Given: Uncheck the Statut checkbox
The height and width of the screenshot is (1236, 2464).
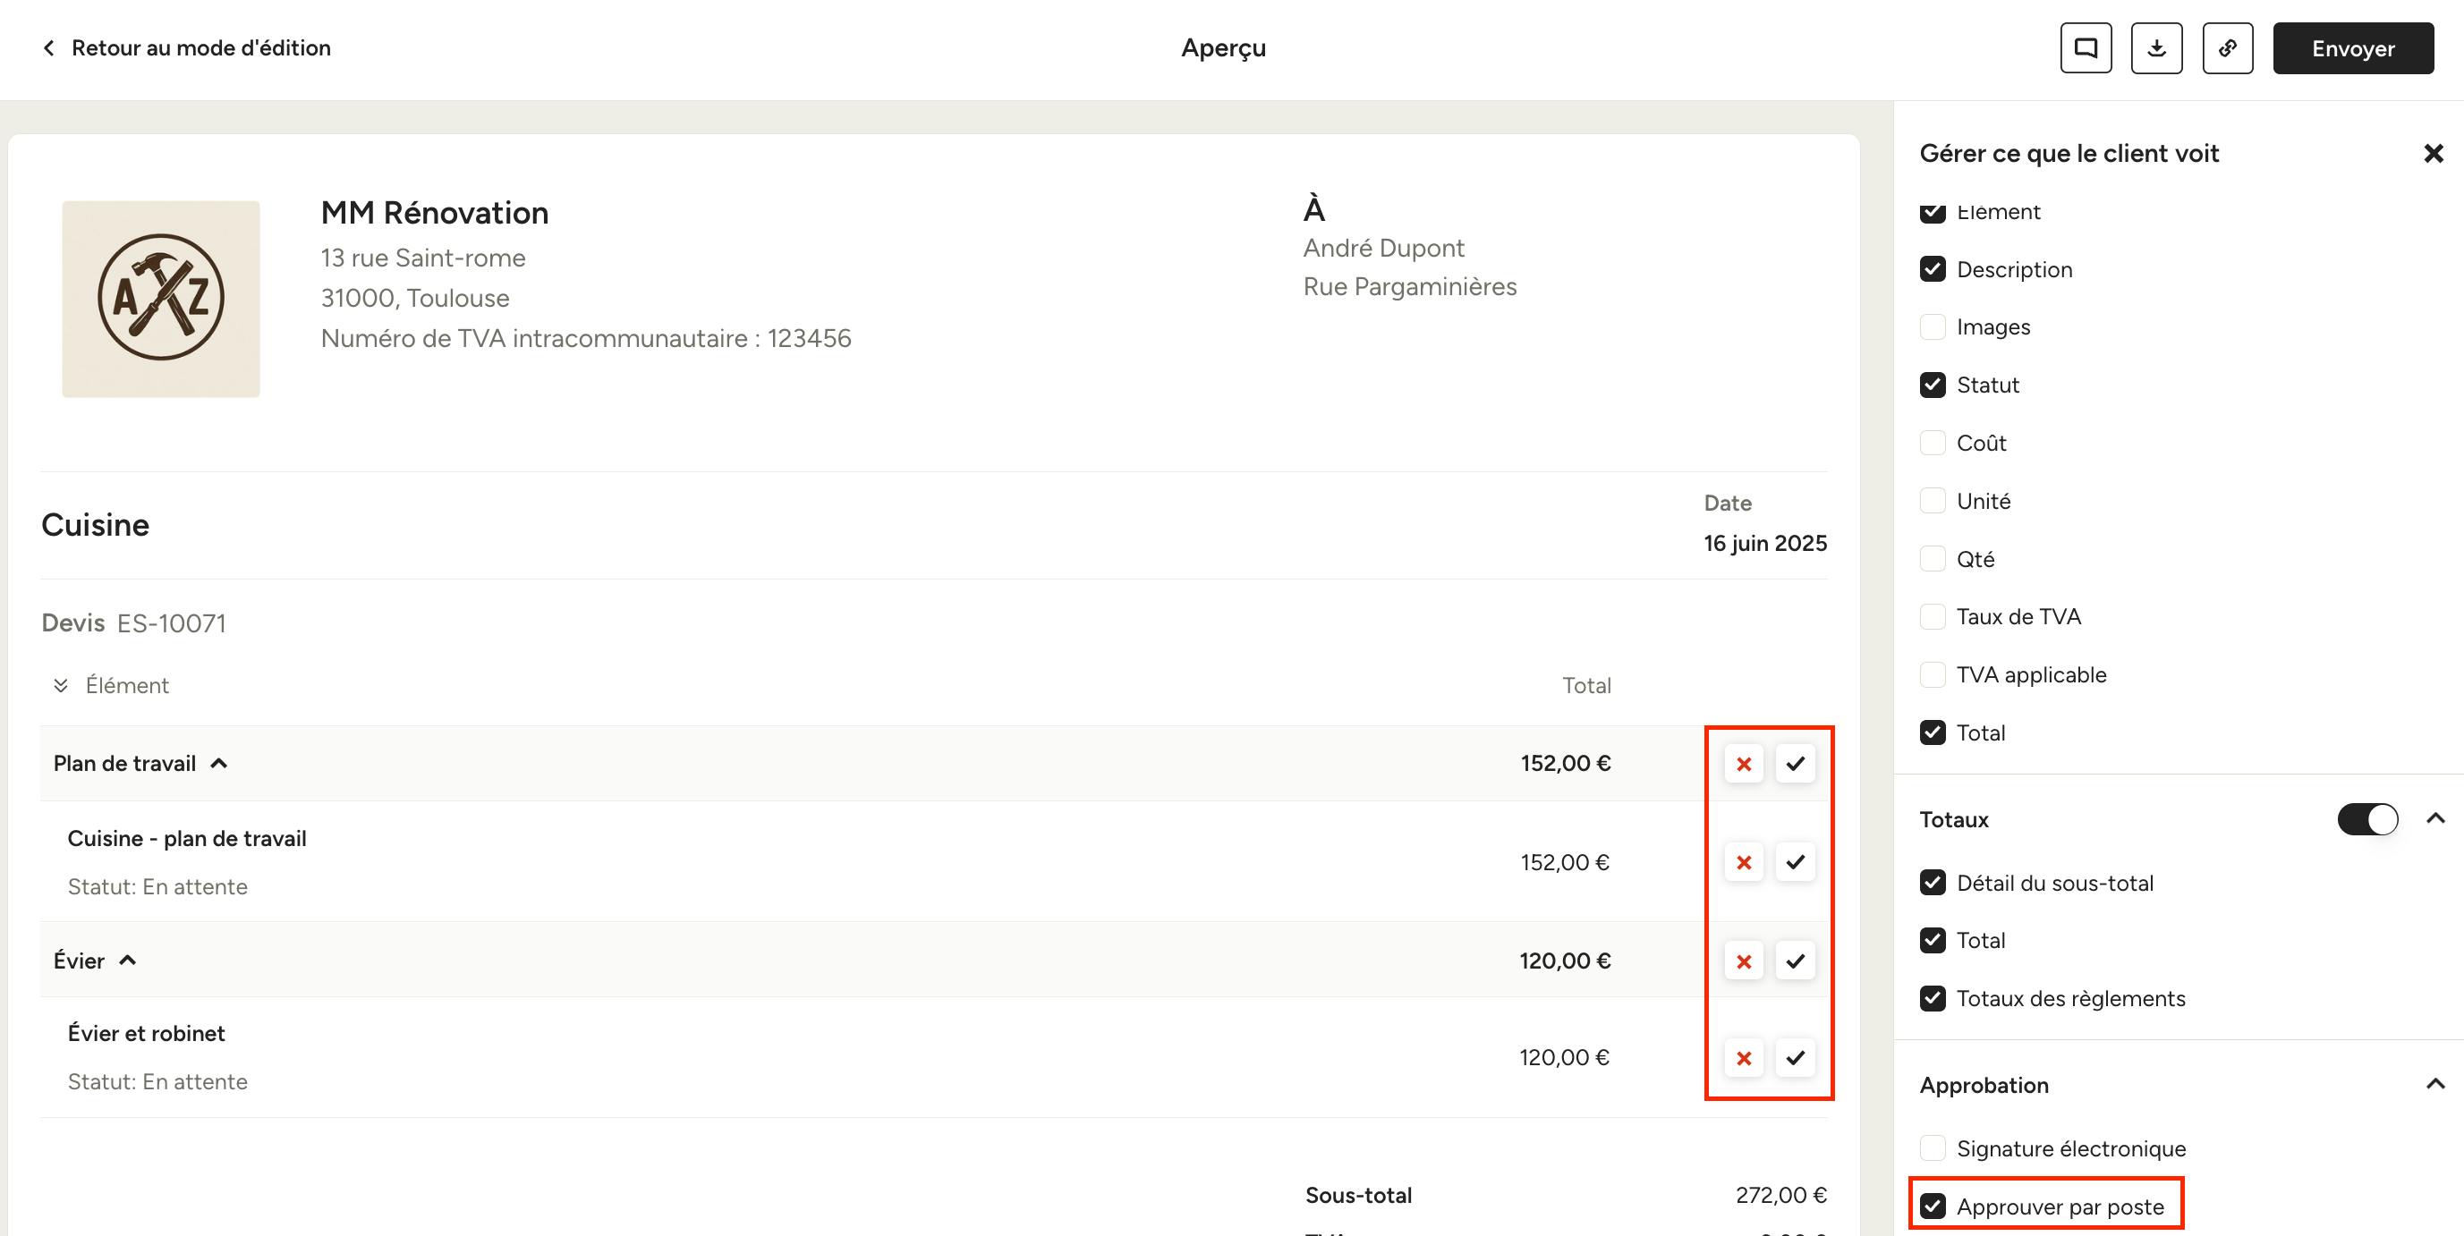Looking at the screenshot, I should pos(1933,385).
